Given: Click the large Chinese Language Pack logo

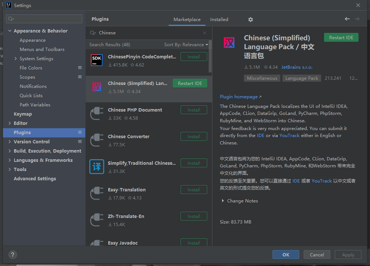Looking at the screenshot, I should click(229, 42).
